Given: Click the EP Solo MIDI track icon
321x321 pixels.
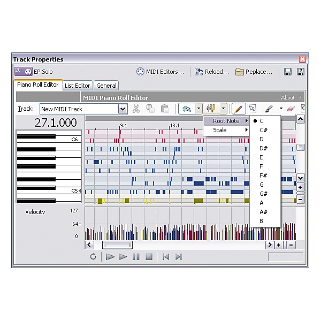Looking at the screenshot, I should tap(24, 72).
